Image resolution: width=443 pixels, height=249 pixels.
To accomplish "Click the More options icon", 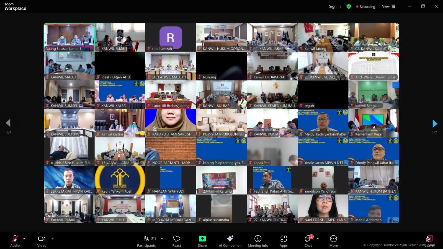I will (333, 239).
